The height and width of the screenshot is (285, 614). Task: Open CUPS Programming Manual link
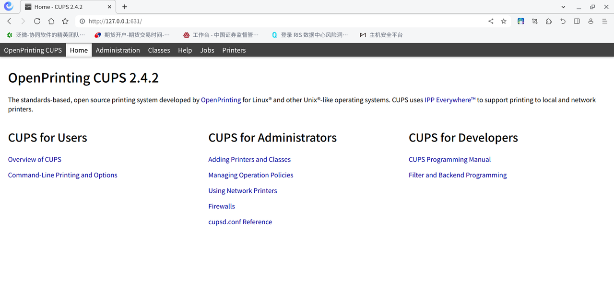click(x=450, y=160)
